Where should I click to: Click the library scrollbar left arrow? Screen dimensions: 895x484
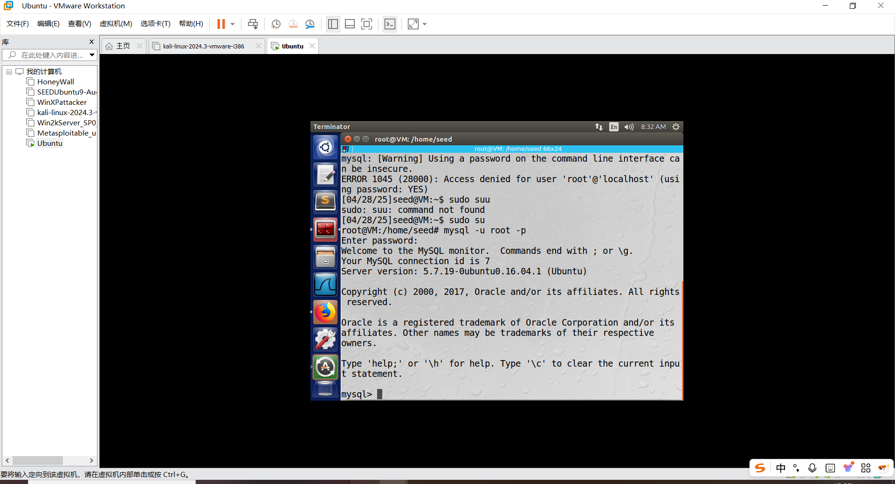point(7,460)
